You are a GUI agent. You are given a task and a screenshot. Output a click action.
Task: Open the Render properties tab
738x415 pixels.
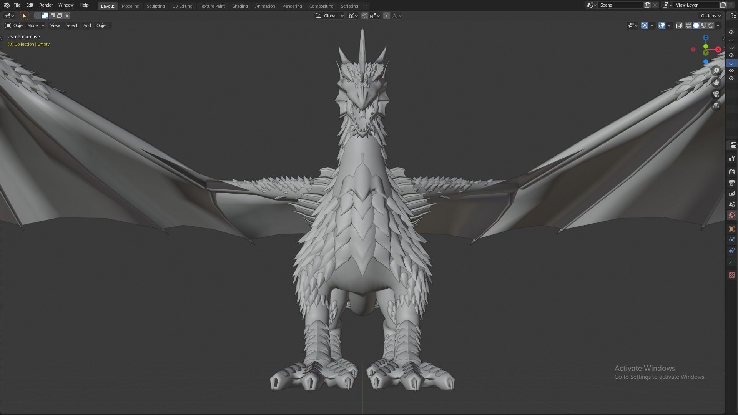tap(732, 172)
